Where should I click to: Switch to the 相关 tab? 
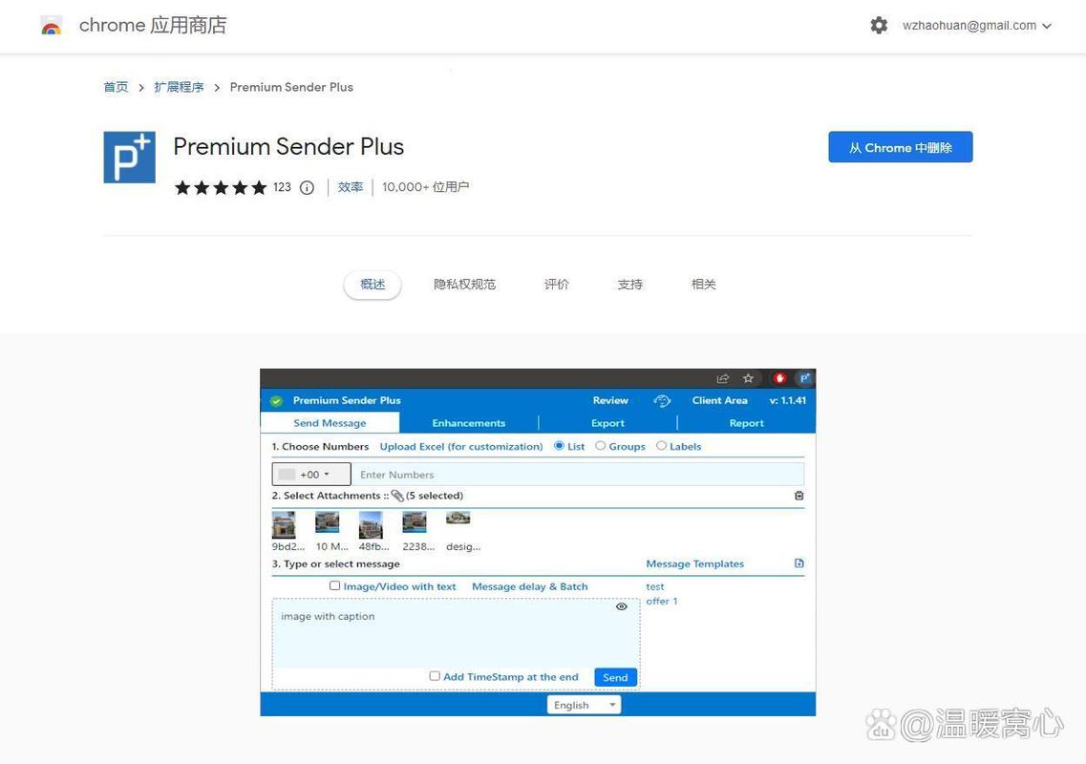coord(704,285)
